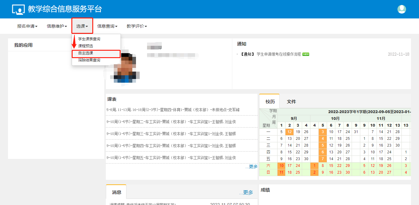Collapse the 选课 dropdown menu
The image size is (419, 205).
[x=82, y=26]
